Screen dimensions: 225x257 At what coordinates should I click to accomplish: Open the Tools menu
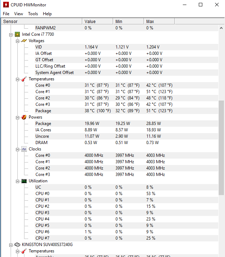[x=33, y=14]
